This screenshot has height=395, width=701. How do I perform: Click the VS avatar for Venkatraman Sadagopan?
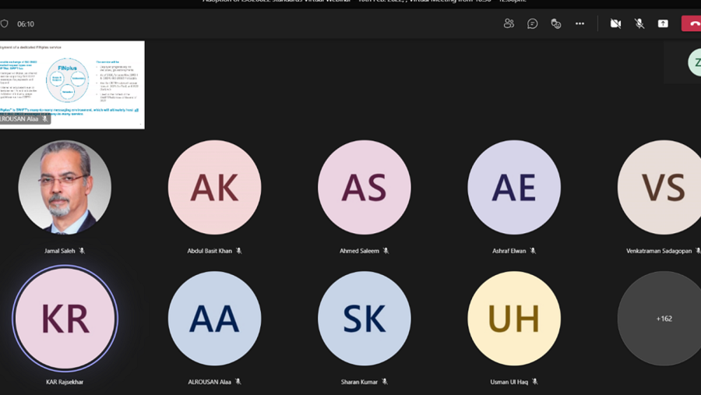[660, 187]
